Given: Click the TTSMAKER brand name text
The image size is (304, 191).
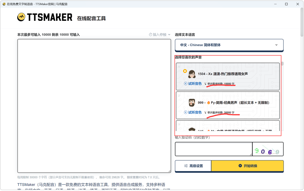Looking at the screenshot, I should 50,17.
